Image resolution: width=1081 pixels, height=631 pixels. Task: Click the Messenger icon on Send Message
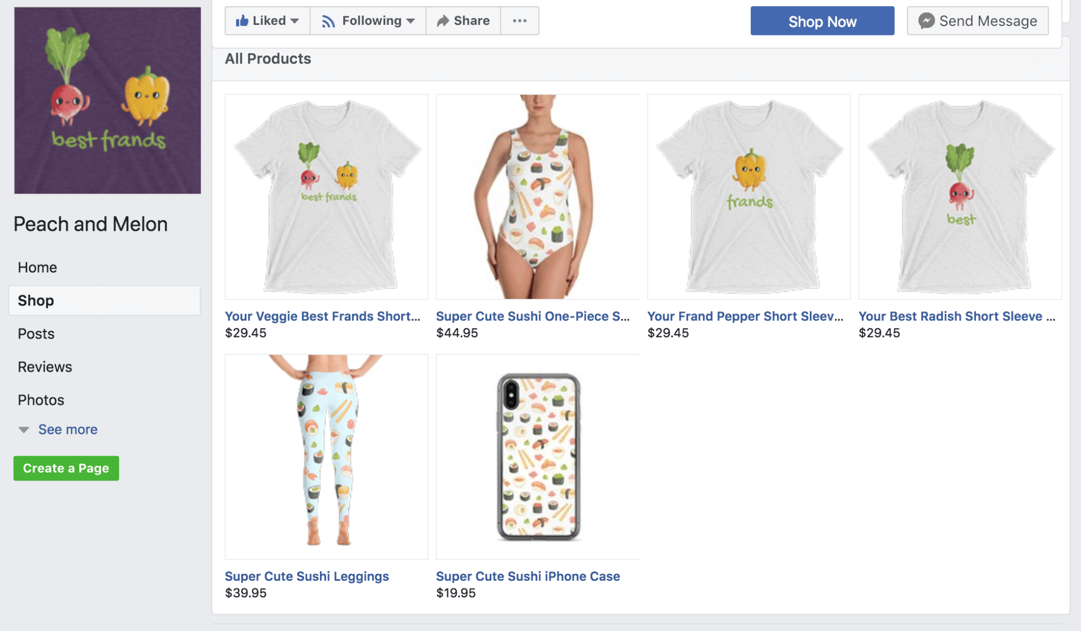[927, 21]
